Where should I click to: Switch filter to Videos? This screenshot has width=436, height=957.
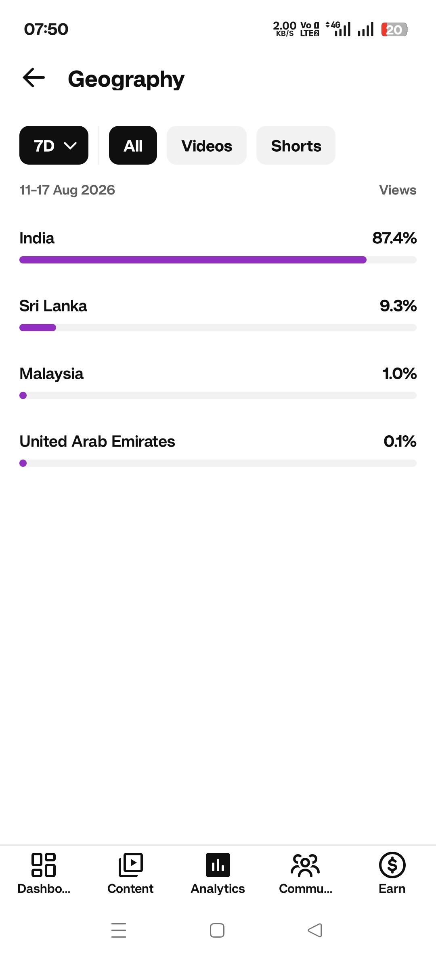[207, 145]
